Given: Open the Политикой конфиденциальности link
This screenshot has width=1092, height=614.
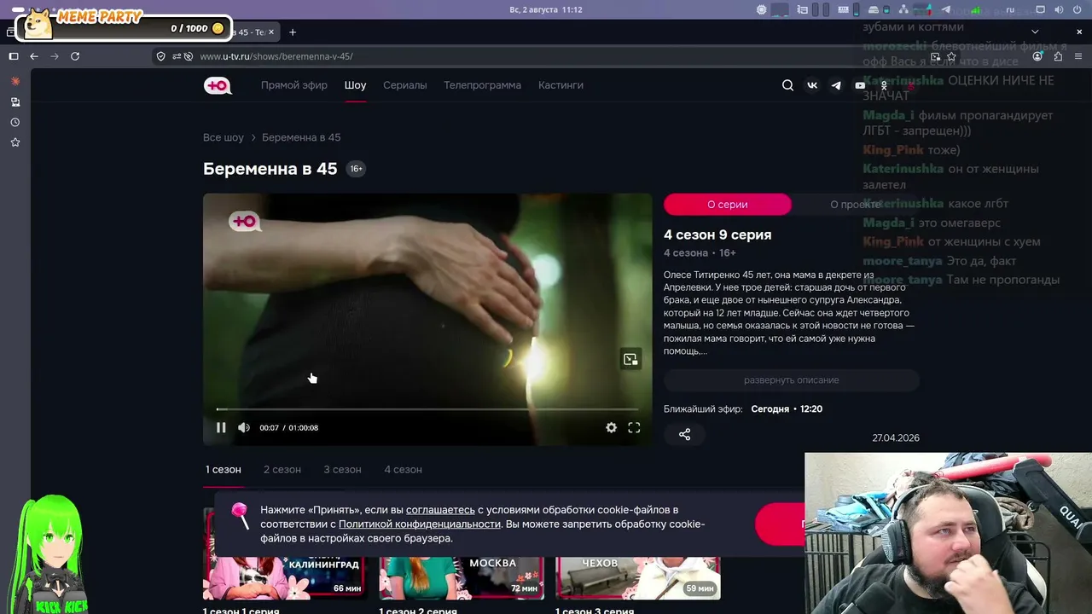Looking at the screenshot, I should (420, 524).
